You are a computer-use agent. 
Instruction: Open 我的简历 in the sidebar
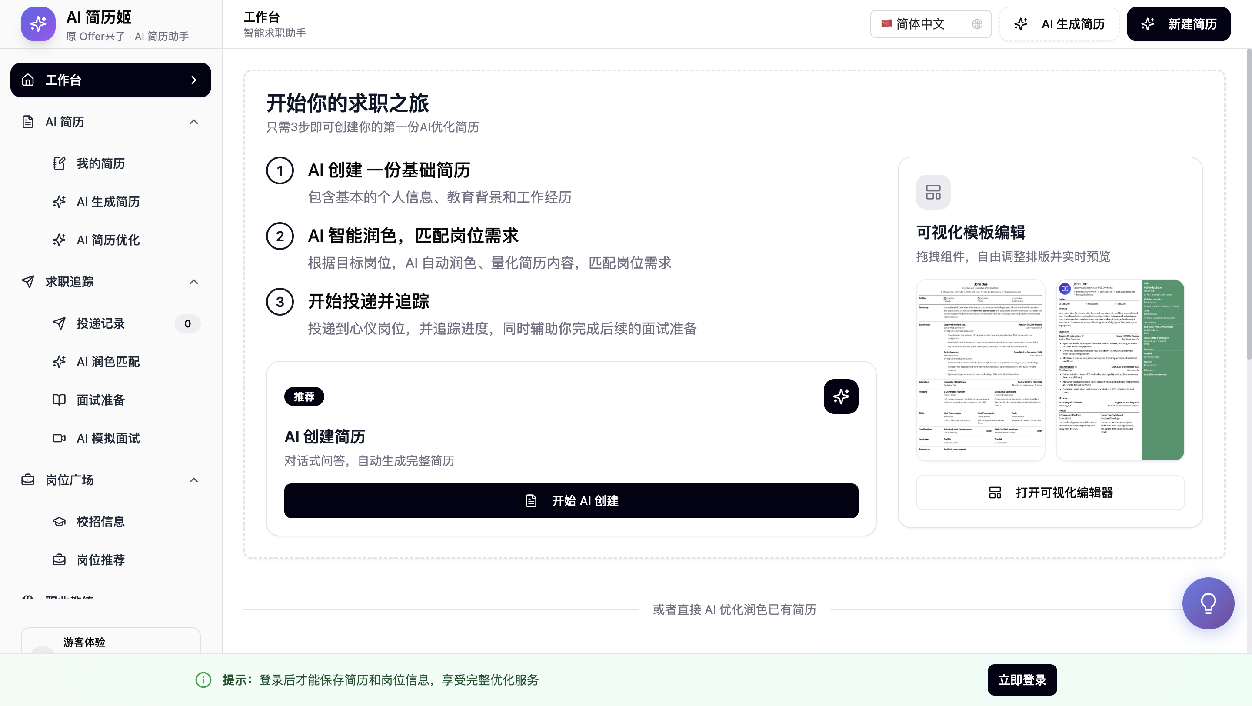[x=100, y=164]
